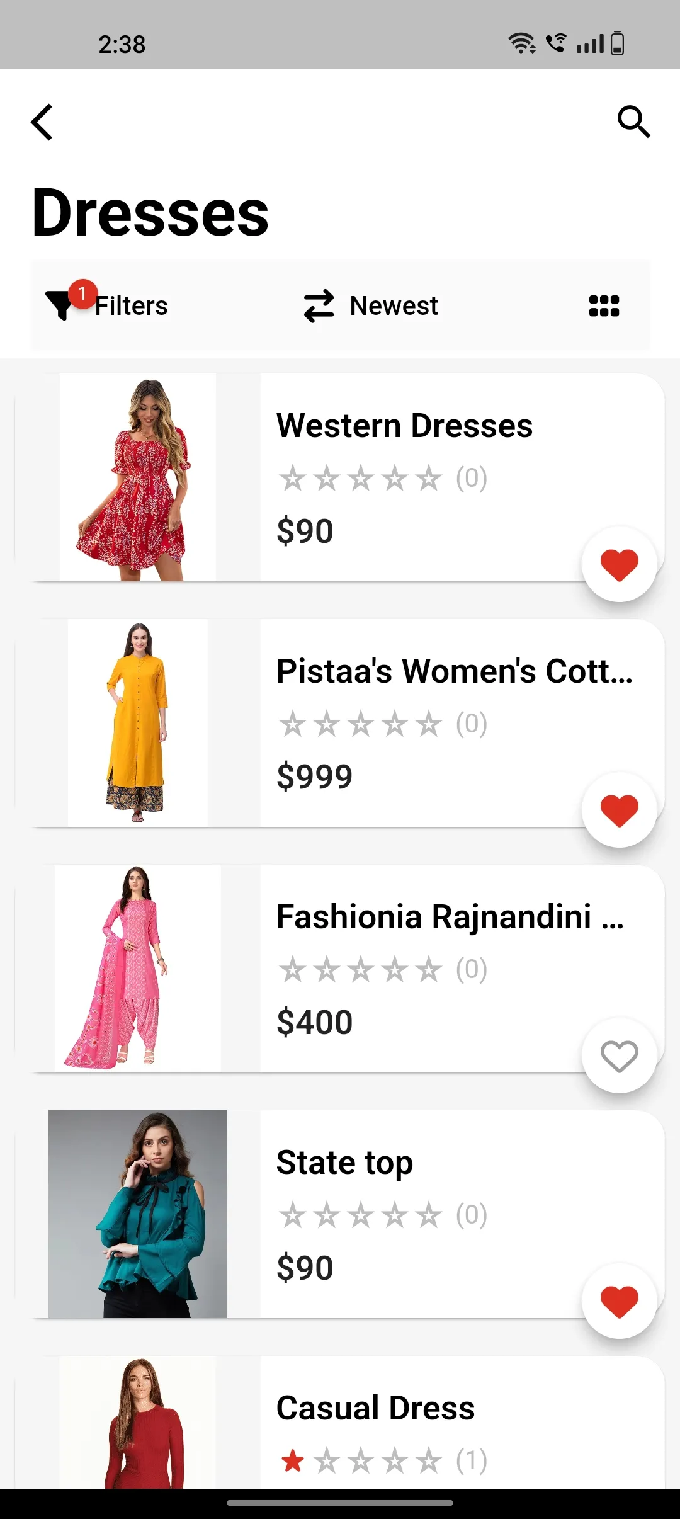Switch layout using the grid view icon
This screenshot has width=680, height=1519.
(604, 306)
